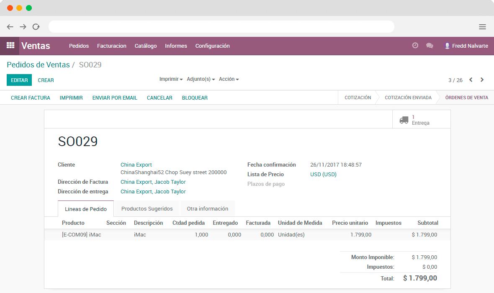Open the browser hamburger menu
Image resolution: width=494 pixels, height=293 pixels.
click(x=482, y=27)
